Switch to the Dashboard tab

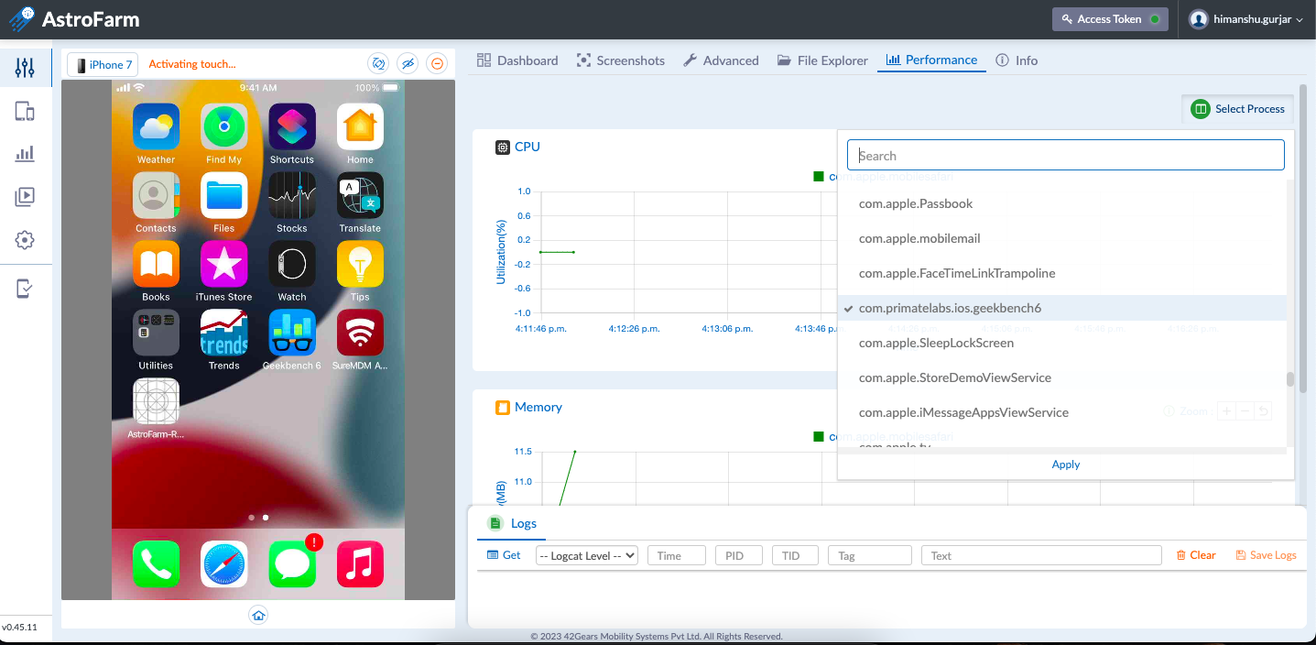[x=517, y=60]
